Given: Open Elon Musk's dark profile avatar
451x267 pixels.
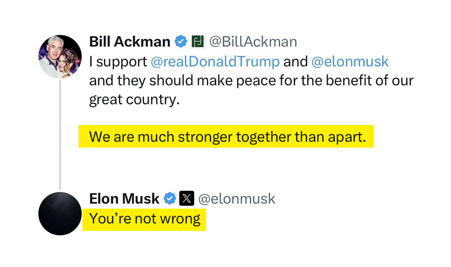Looking at the screenshot, I should 60,214.
